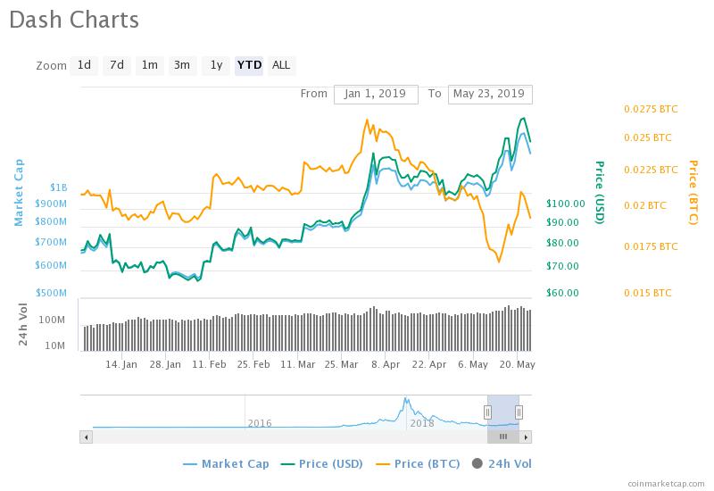This screenshot has height=491, width=714.
Task: Open the coinmarketcap.com credit link
Action: (666, 484)
